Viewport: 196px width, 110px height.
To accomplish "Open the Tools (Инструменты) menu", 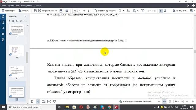I will tap(27, 5).
